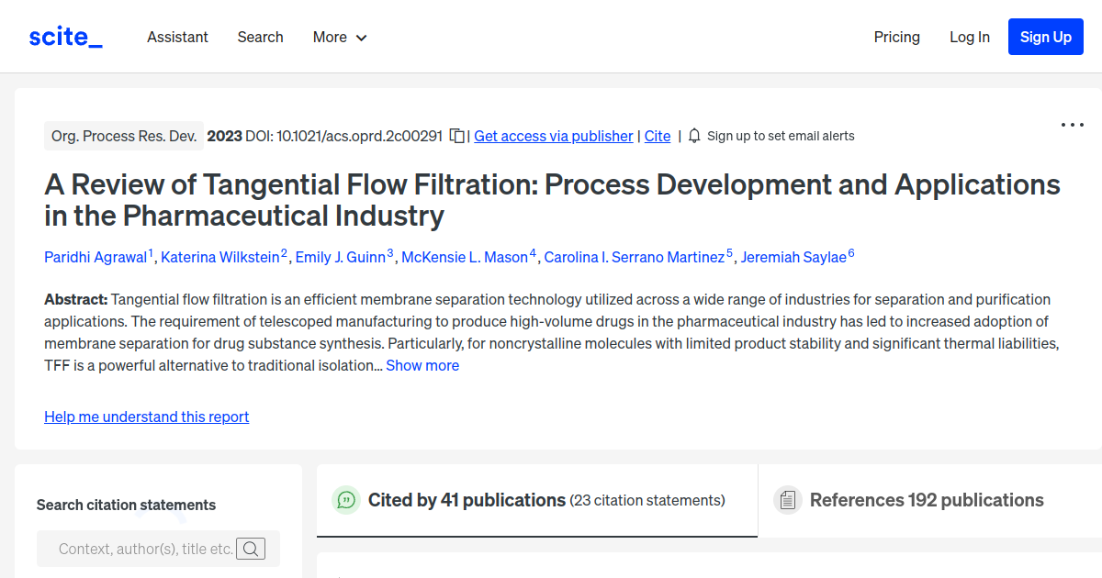Click the magnifier icon in citation search
This screenshot has height=578, width=1102.
(250, 549)
